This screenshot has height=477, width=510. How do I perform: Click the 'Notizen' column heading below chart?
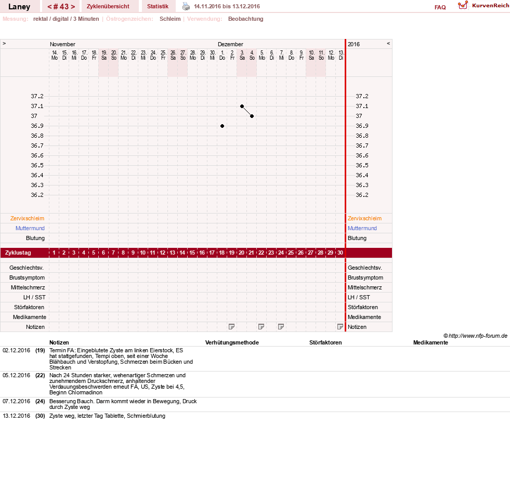59,342
